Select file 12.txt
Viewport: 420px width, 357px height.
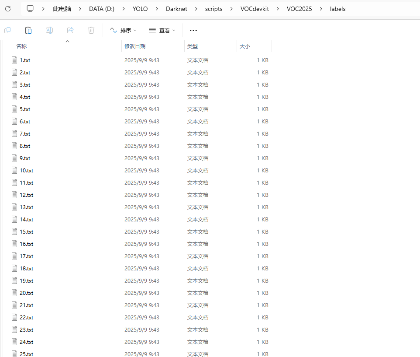(27, 195)
